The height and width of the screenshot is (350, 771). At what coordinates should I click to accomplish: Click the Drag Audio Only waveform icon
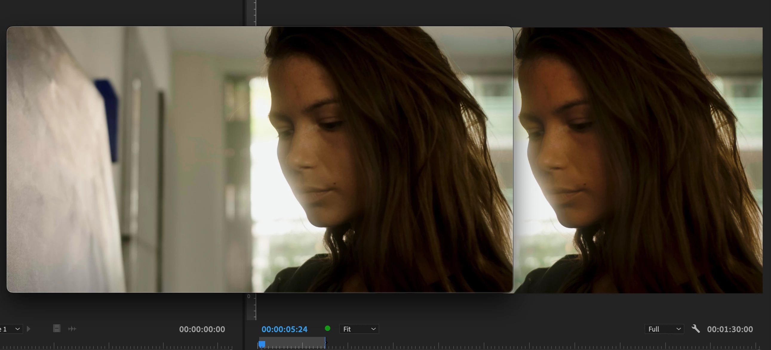72,329
